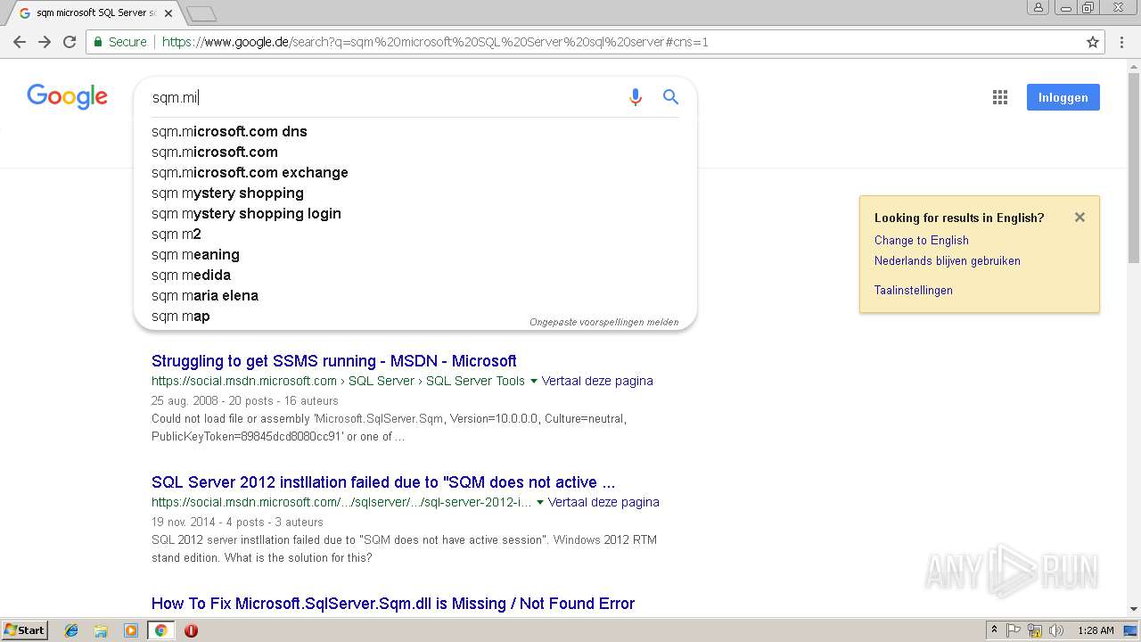Click second result's Vertaal deze pagina

(603, 502)
